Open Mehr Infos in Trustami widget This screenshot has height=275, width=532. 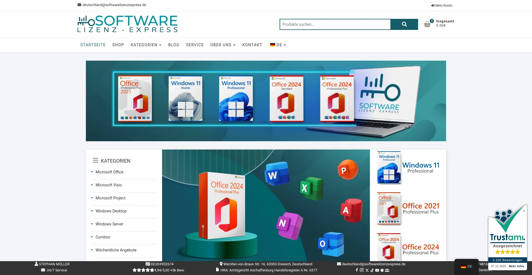tap(516, 266)
